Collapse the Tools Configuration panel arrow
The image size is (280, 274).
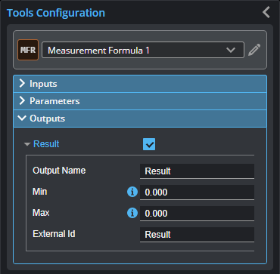pyautogui.click(x=266, y=12)
